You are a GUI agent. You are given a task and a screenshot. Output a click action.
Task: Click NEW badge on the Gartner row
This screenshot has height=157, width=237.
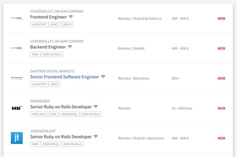point(221,78)
